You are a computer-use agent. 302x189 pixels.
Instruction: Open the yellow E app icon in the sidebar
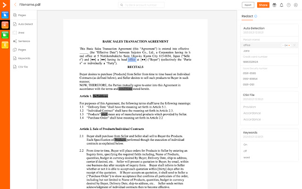click(5, 45)
